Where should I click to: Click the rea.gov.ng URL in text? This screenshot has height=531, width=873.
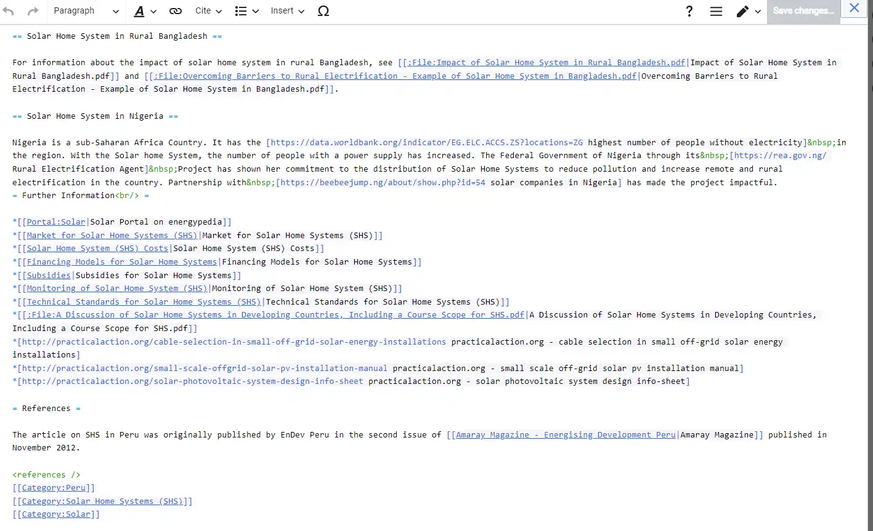tap(780, 156)
